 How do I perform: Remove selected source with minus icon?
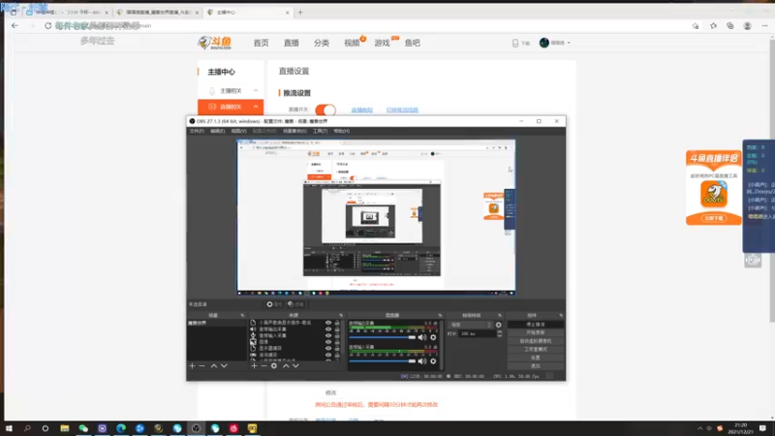263,366
